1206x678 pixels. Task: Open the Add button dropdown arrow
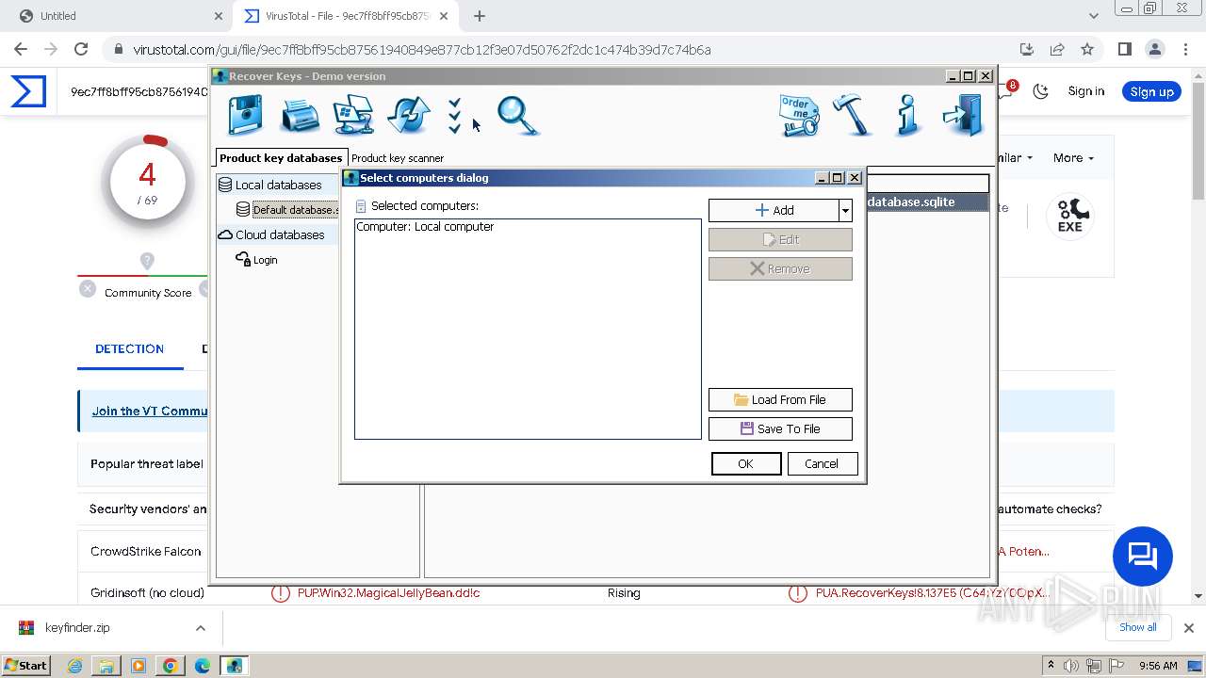pyautogui.click(x=846, y=210)
